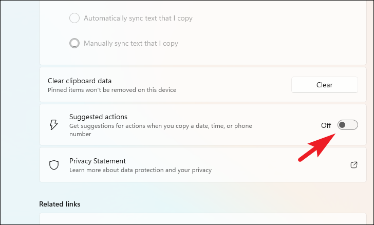This screenshot has height=225, width=374.
Task: Click the red arrow annotation graphic
Action: pyautogui.click(x=317, y=147)
